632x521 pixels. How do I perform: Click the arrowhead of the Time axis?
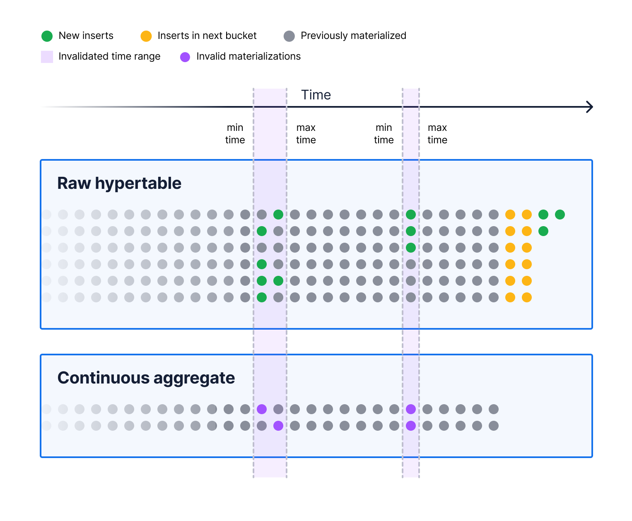click(590, 107)
